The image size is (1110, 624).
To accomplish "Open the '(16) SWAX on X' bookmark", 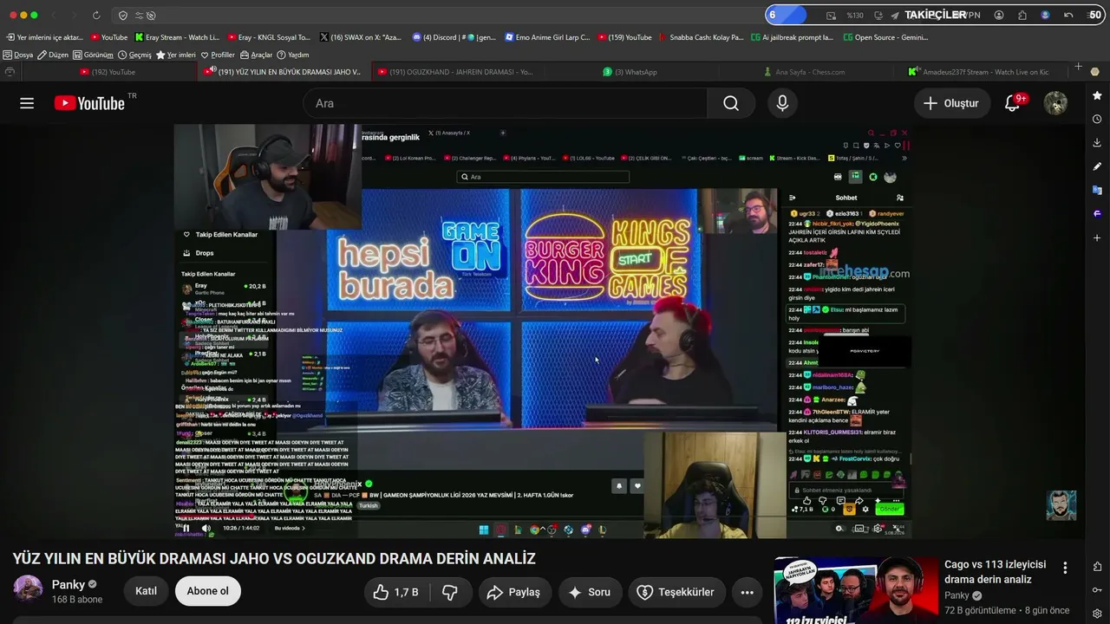I will (361, 37).
